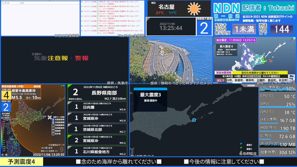Select the 宮城県沖 M4.2 earthquake entry
Image resolution: width=297 pixels, height=167 pixels.
pyautogui.click(x=97, y=140)
